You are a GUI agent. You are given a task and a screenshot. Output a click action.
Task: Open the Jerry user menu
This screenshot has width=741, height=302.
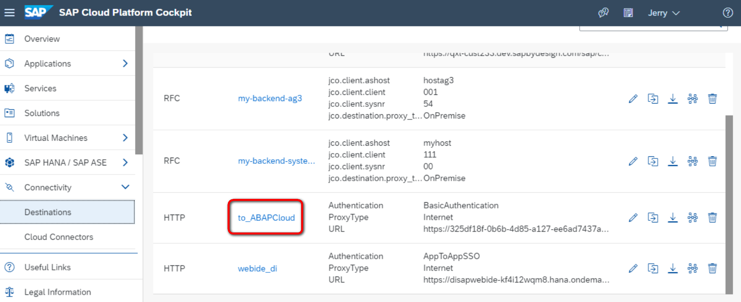click(x=663, y=13)
